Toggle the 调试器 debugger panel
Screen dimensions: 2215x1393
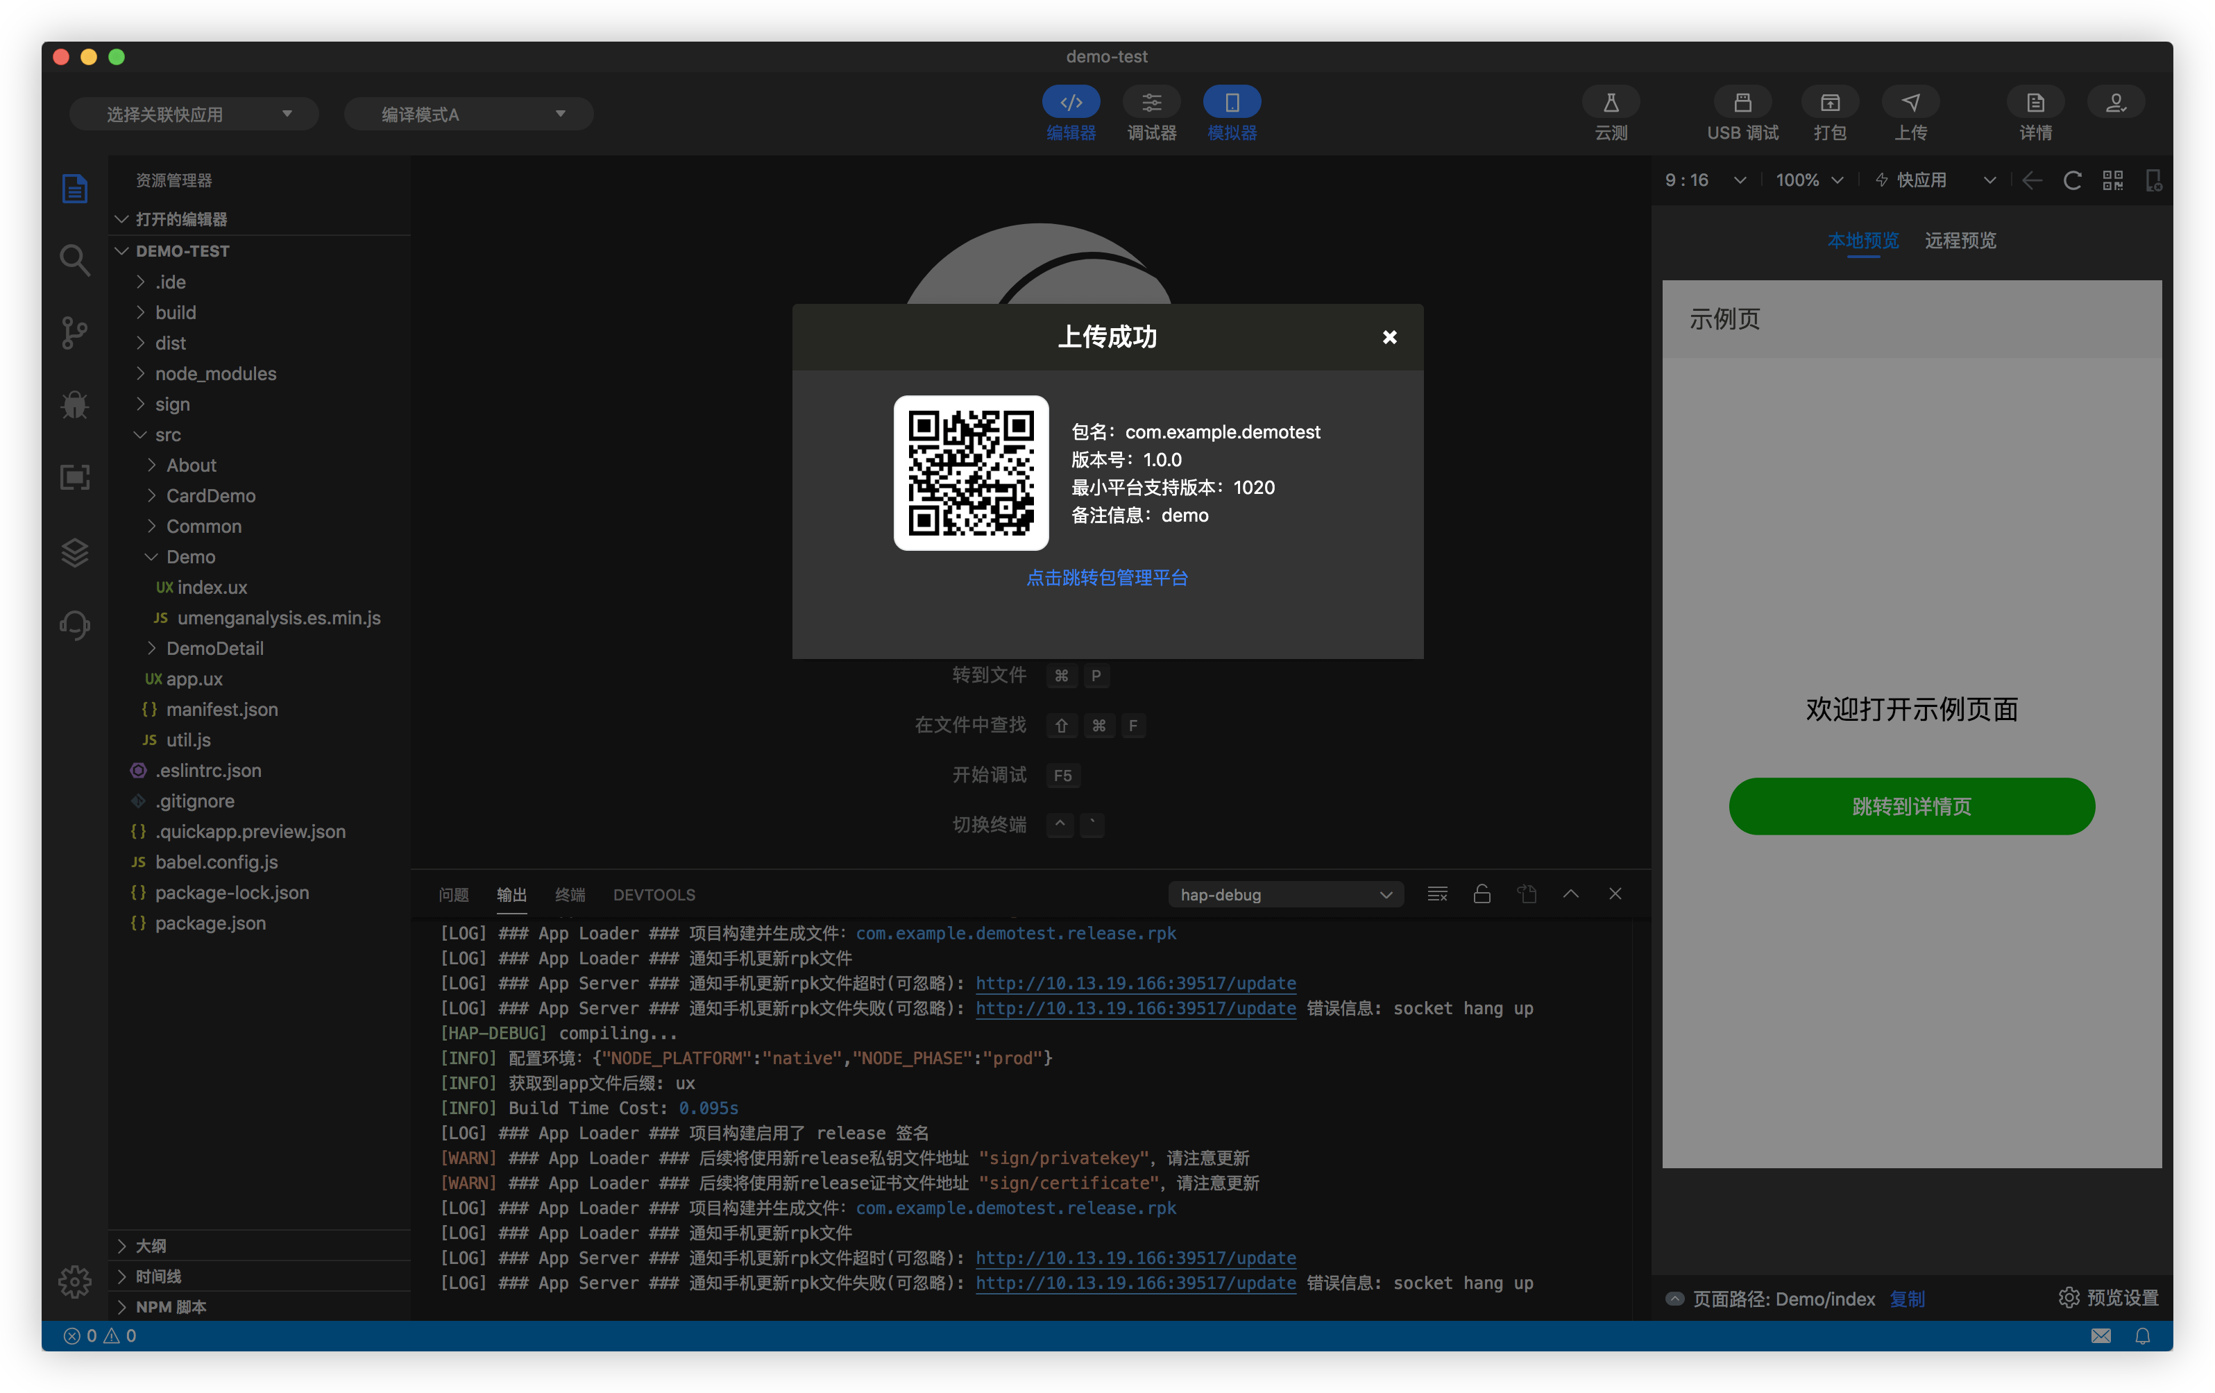(x=1152, y=103)
